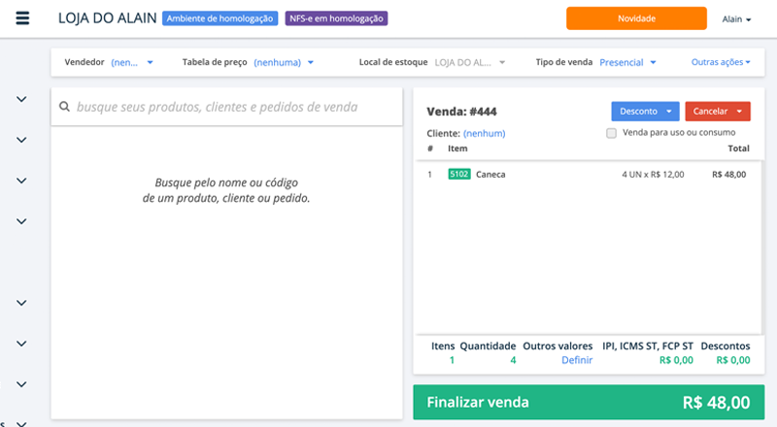Image resolution: width=777 pixels, height=427 pixels.
Task: Open the Cancelar button dropdown arrow
Action: (740, 112)
